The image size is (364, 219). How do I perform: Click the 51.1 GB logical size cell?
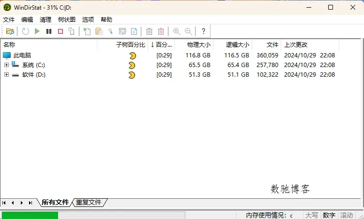coord(238,75)
